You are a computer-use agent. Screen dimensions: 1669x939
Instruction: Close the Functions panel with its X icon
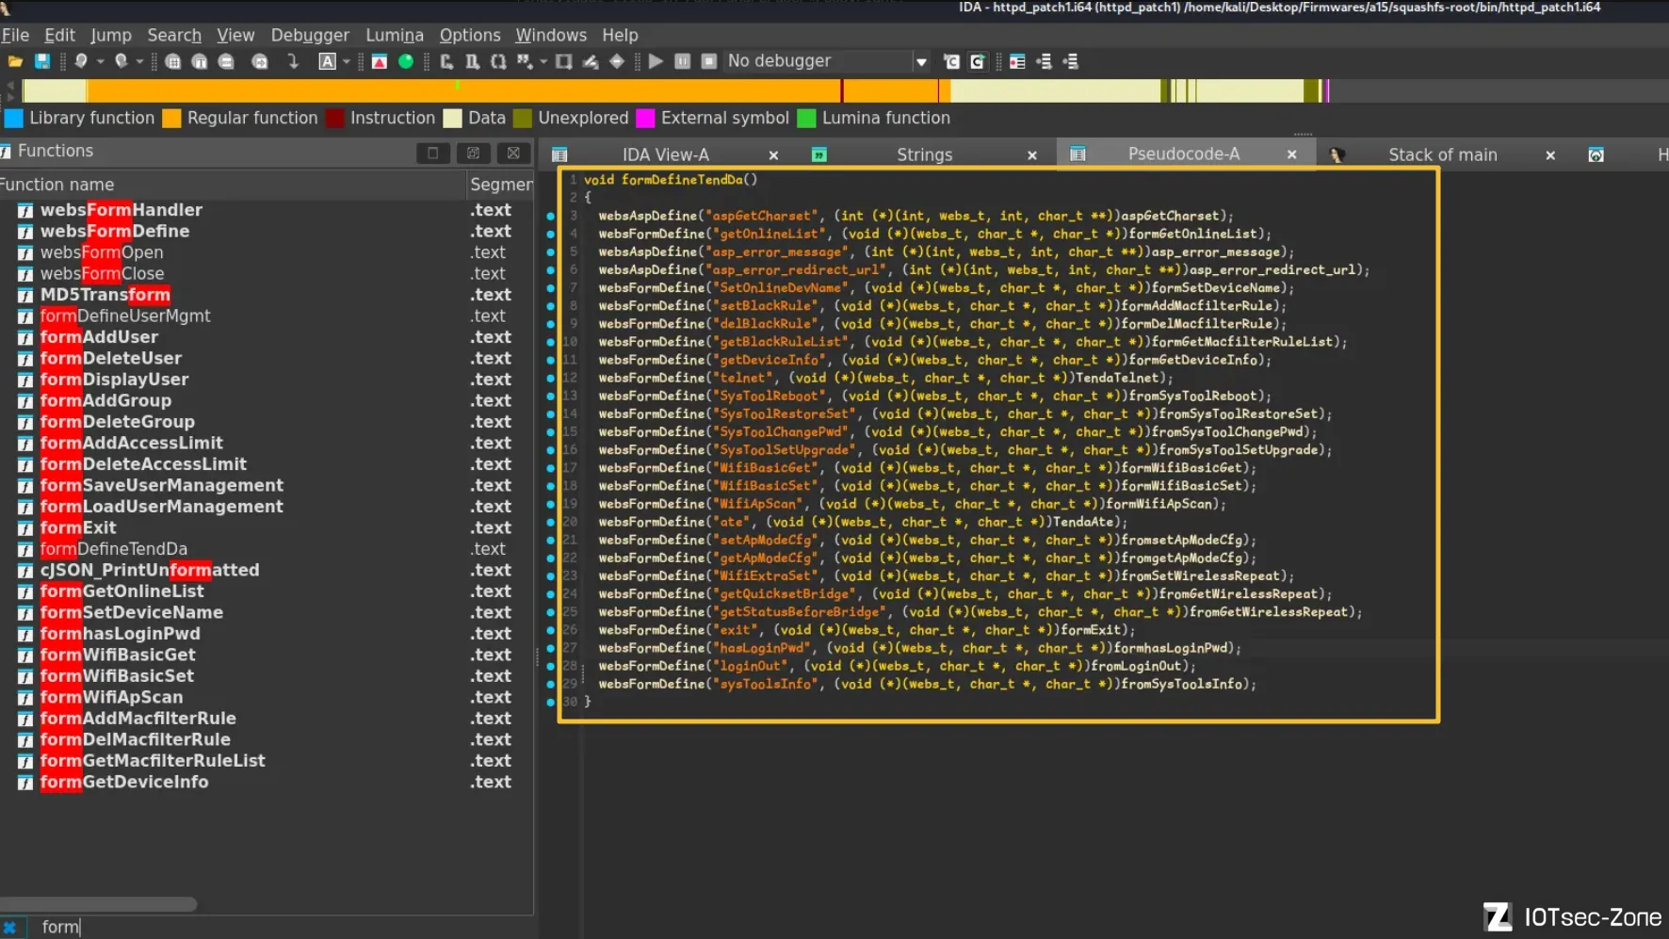click(513, 153)
